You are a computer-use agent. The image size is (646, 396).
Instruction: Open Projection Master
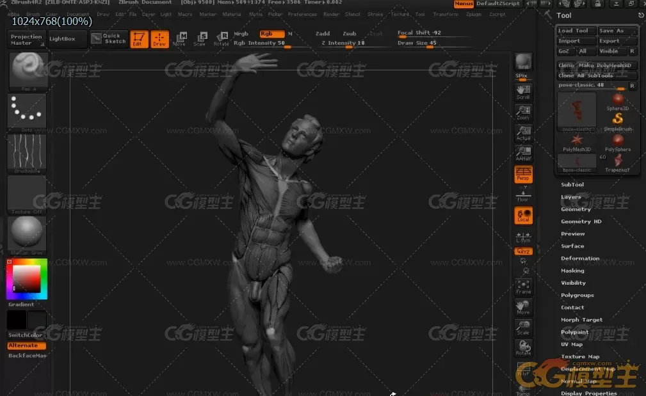point(26,39)
